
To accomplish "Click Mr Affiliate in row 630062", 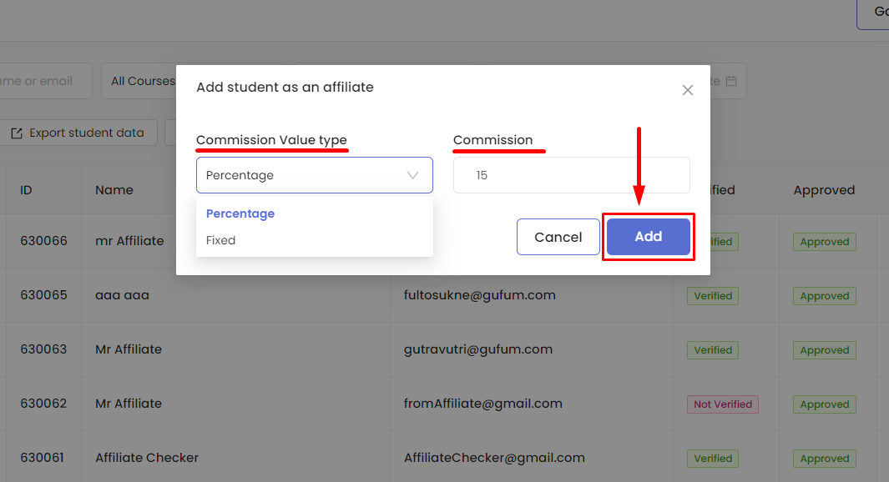I will [129, 404].
